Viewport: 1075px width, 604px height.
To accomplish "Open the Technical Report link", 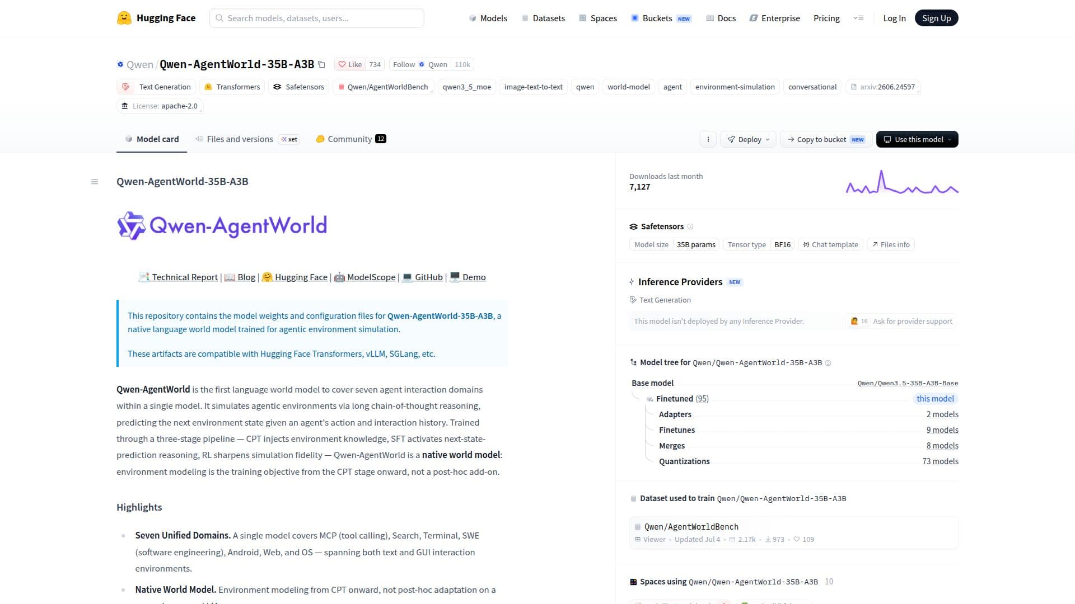I will pos(178,277).
